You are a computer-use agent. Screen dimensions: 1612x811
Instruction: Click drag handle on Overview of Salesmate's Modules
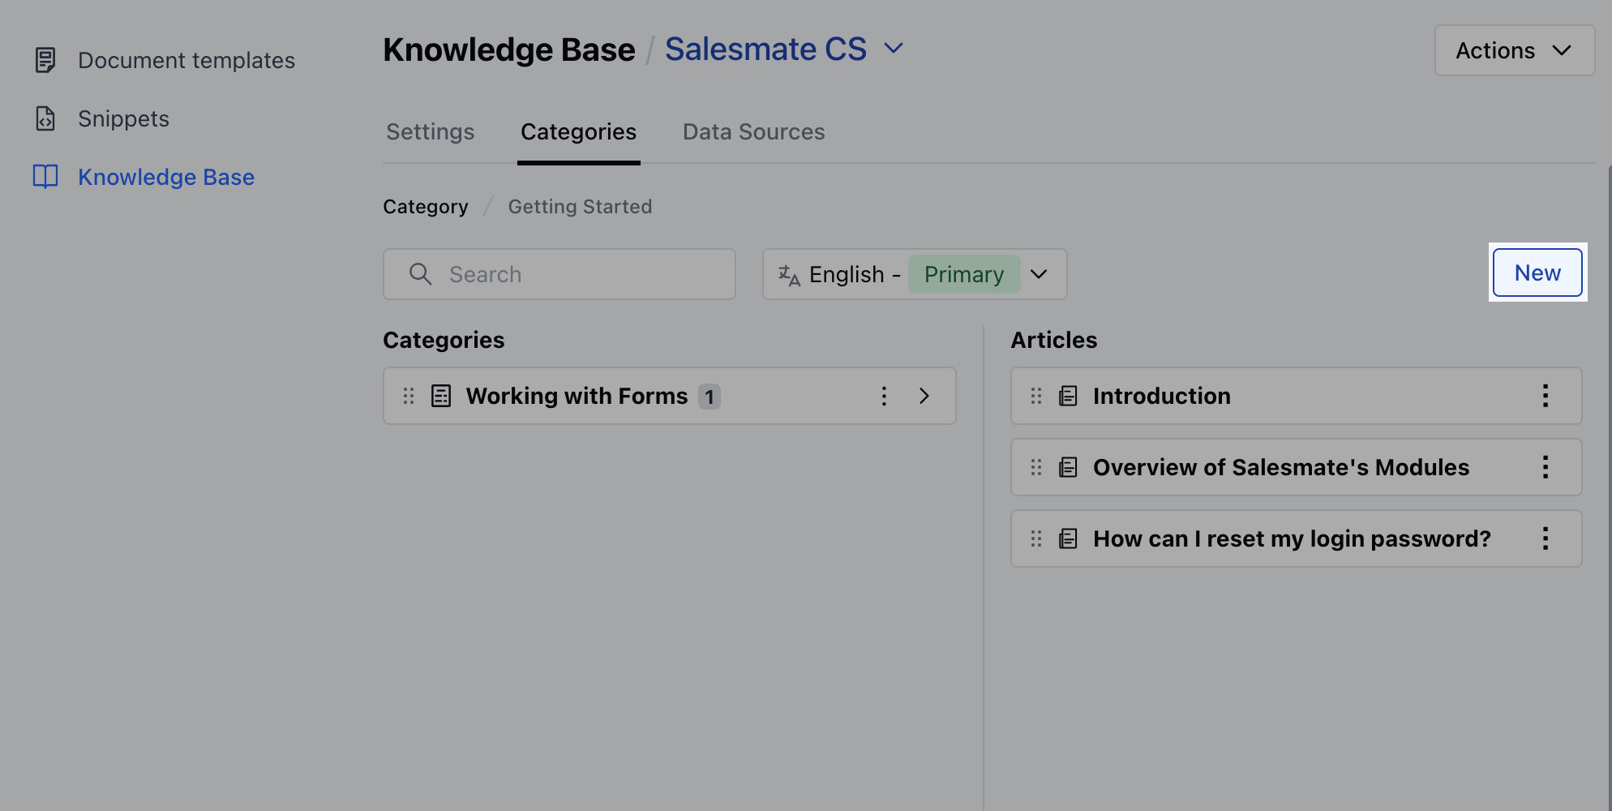click(1036, 467)
